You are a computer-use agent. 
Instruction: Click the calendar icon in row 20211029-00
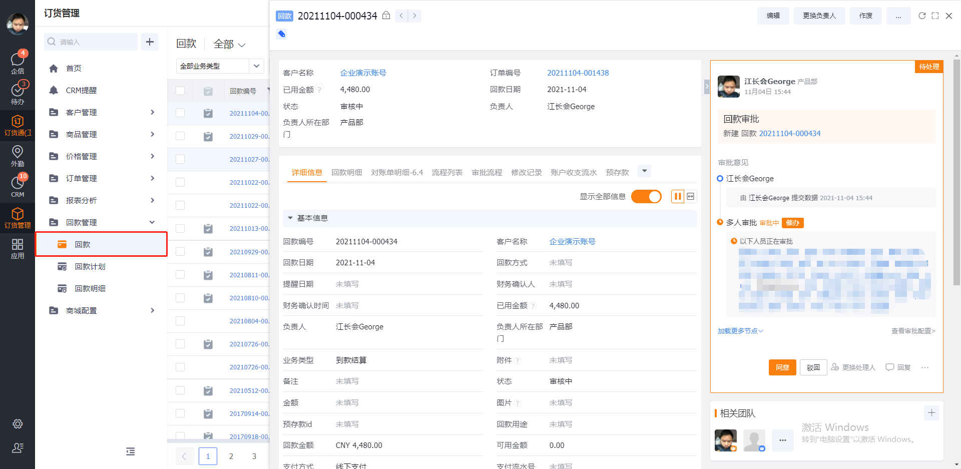click(208, 137)
